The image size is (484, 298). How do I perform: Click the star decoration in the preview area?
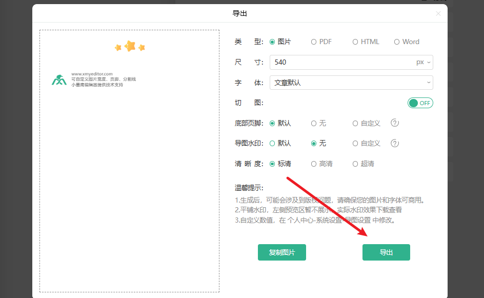(130, 46)
